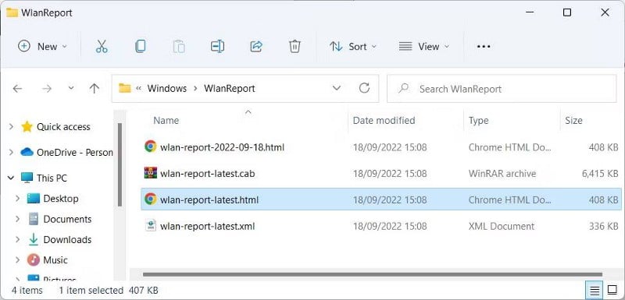Open the address bar history dropdown
The height and width of the screenshot is (300, 625).
pyautogui.click(x=337, y=88)
